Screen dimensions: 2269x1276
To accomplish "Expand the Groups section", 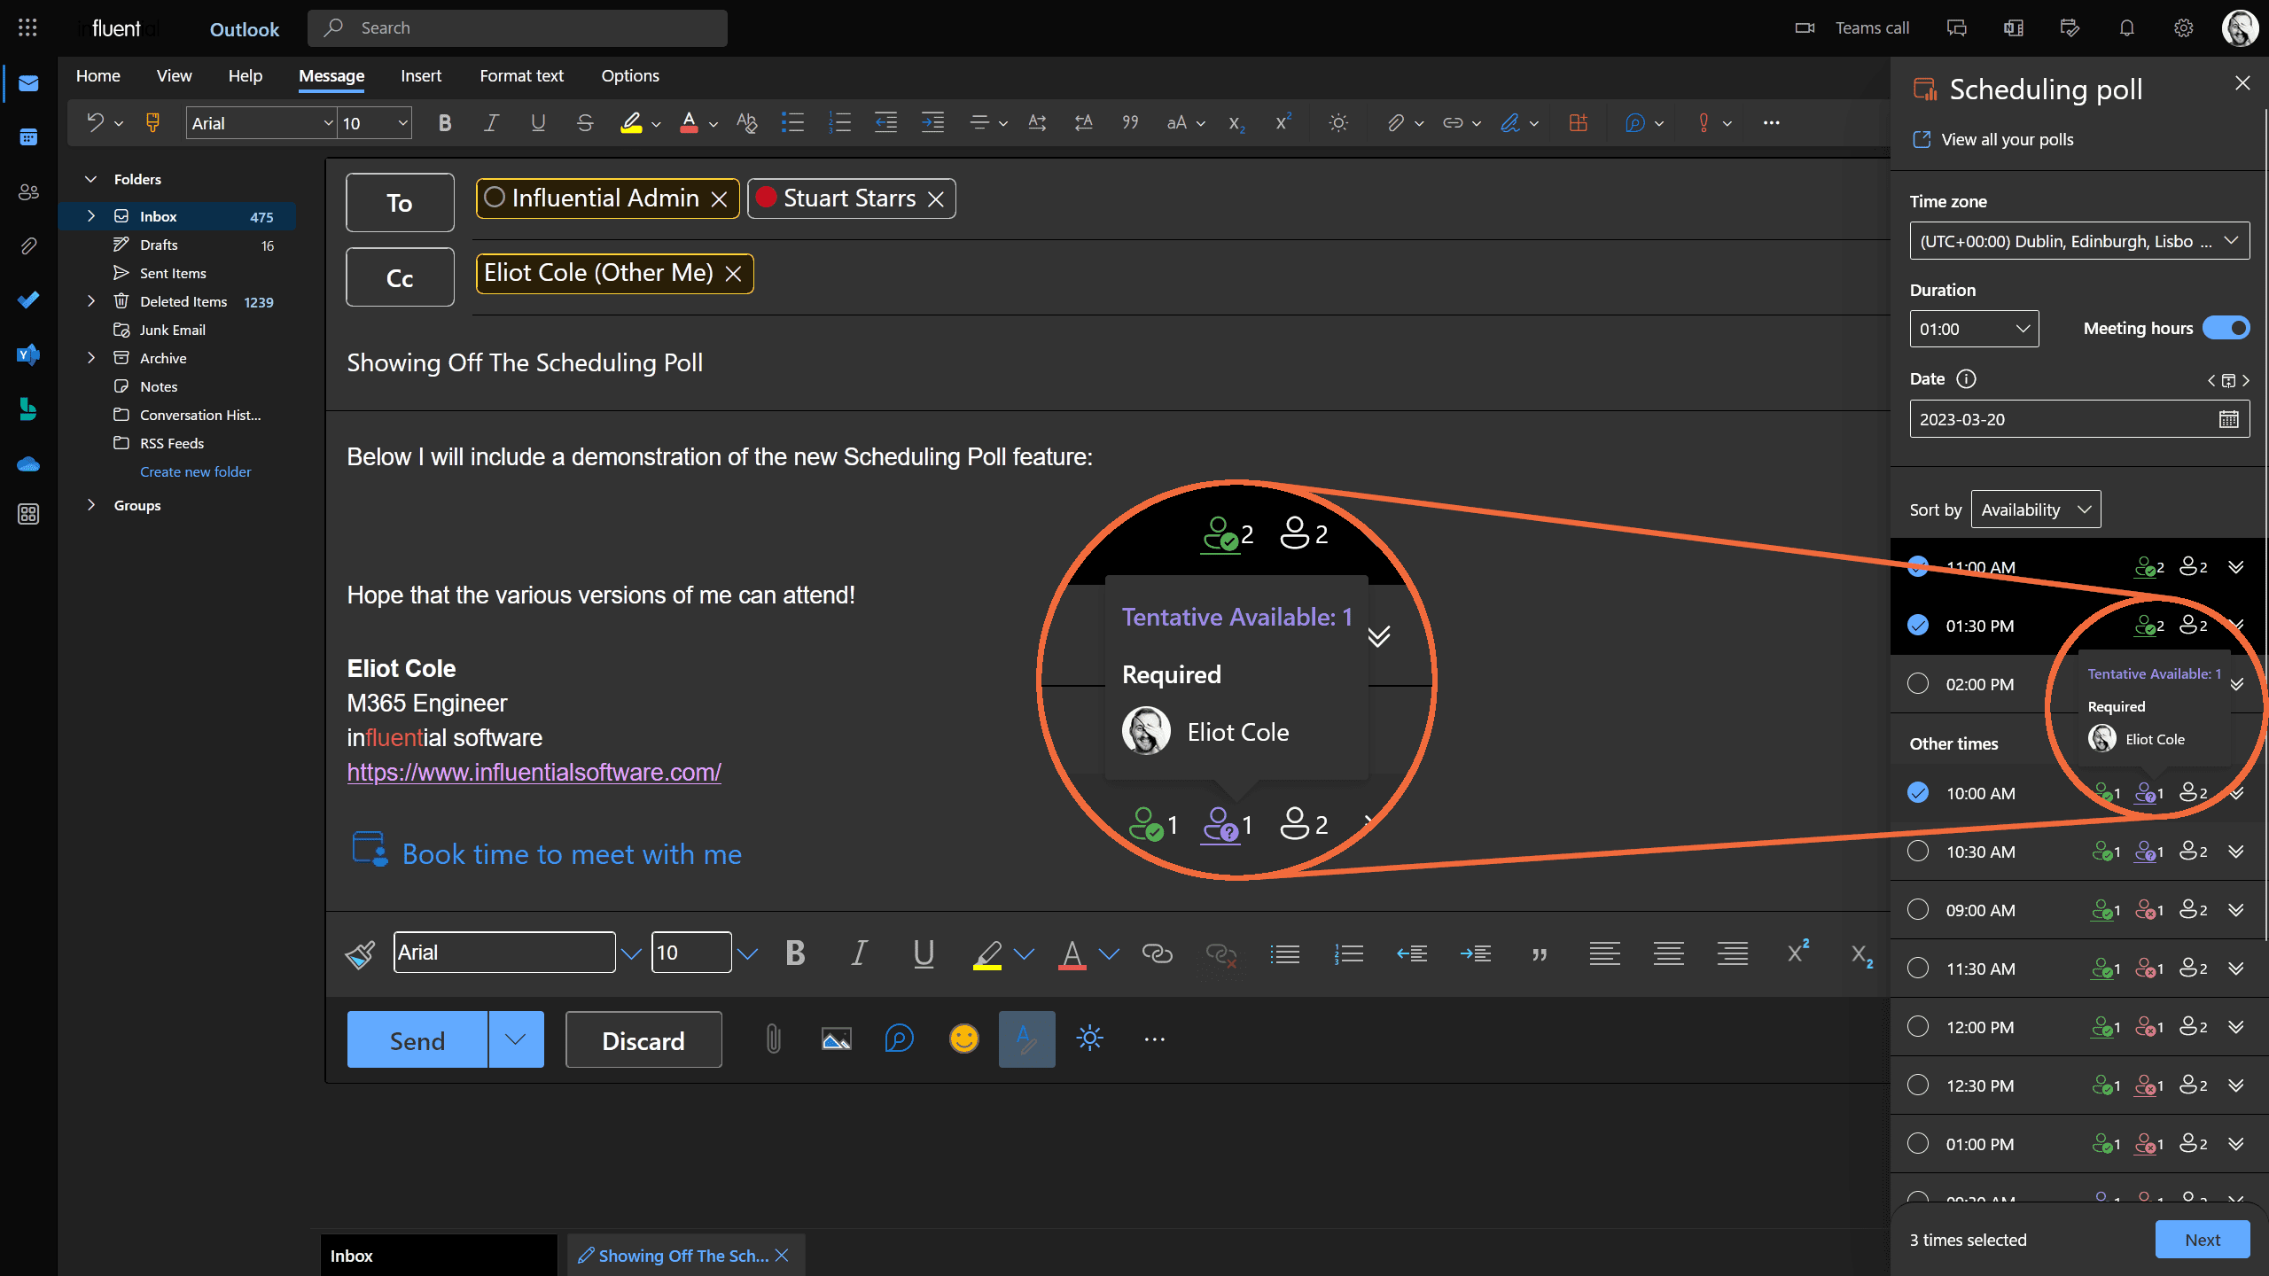I will 90,505.
